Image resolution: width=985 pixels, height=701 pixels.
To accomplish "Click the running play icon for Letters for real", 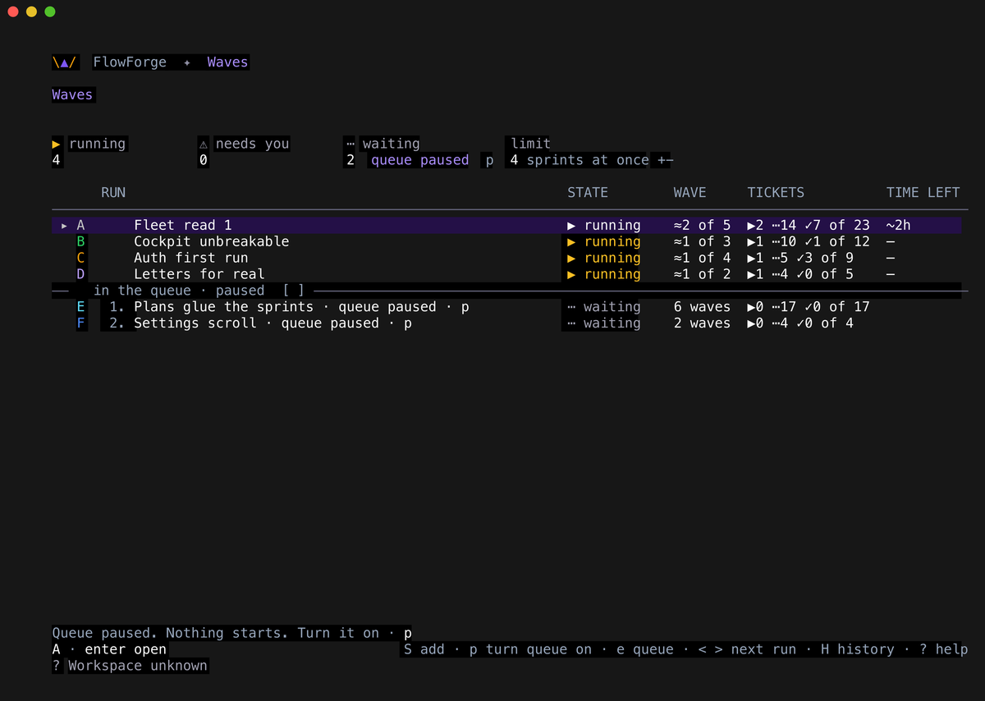I will [x=572, y=274].
